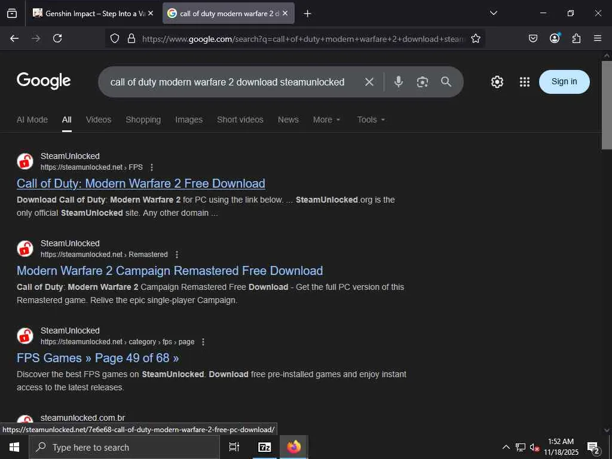612x459 pixels.
Task: Click SteamUnlocked favicon of FPS result
Action: (x=25, y=161)
